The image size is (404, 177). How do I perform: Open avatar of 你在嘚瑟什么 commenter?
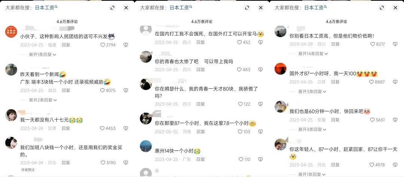click(146, 84)
